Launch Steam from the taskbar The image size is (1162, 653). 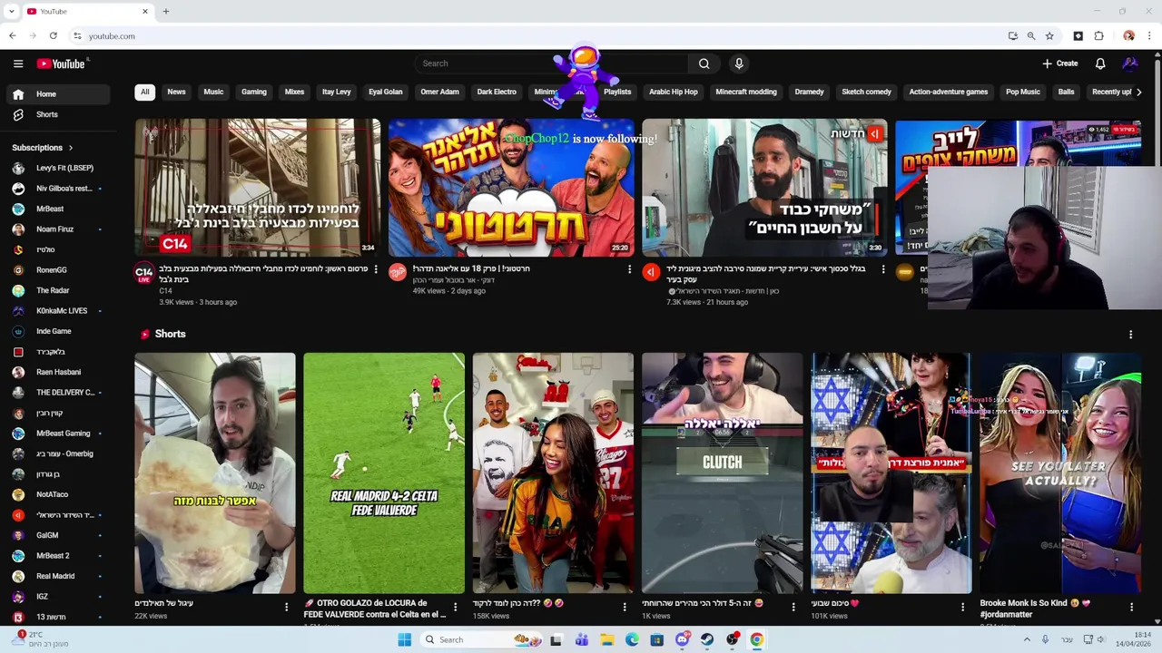707,639
